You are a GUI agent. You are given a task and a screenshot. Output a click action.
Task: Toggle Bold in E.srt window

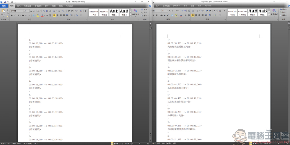[12, 15]
